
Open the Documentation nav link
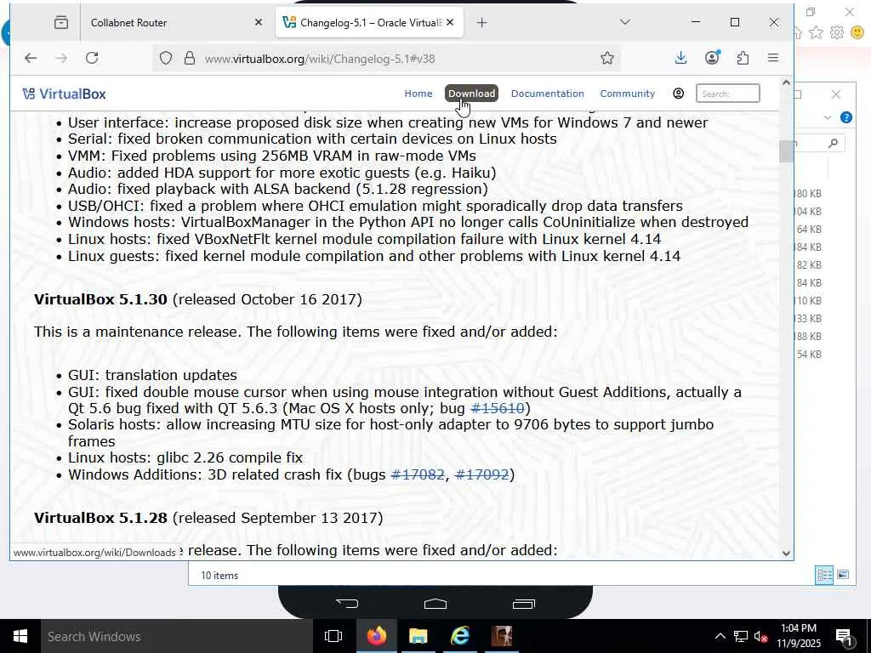pyautogui.click(x=547, y=94)
